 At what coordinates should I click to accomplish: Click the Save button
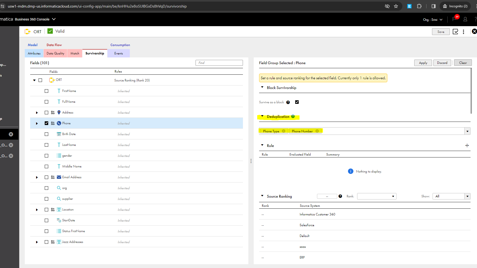441,32
